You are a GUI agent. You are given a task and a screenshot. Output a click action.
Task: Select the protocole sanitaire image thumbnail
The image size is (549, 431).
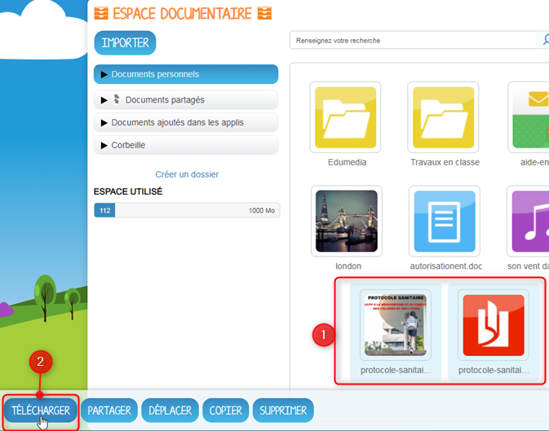click(x=395, y=325)
